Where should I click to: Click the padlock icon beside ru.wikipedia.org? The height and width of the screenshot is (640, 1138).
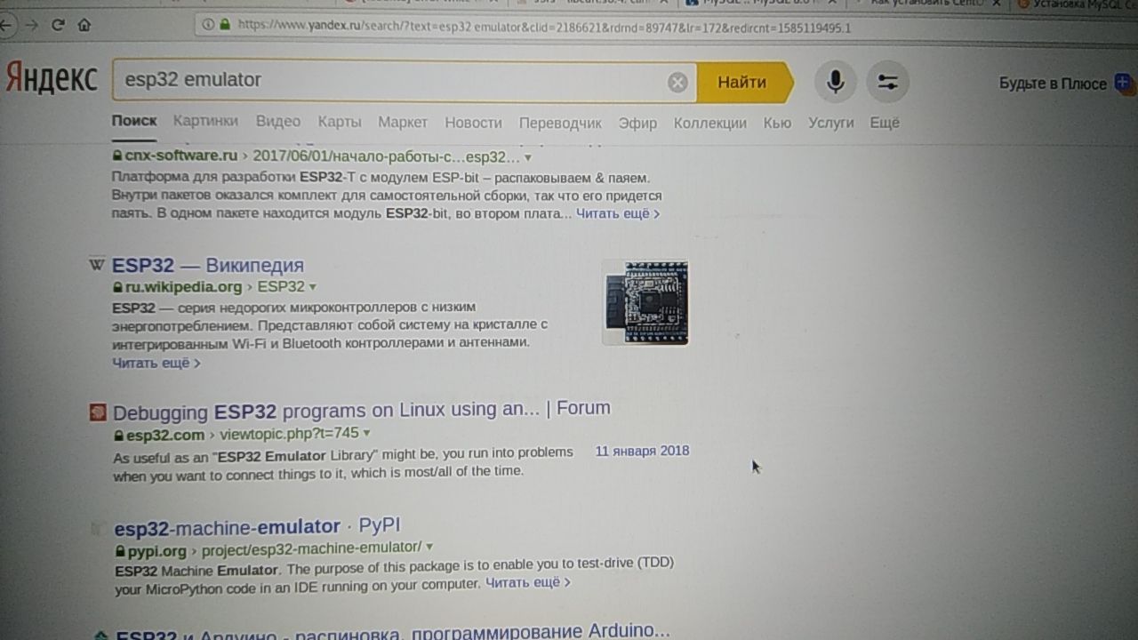point(117,288)
